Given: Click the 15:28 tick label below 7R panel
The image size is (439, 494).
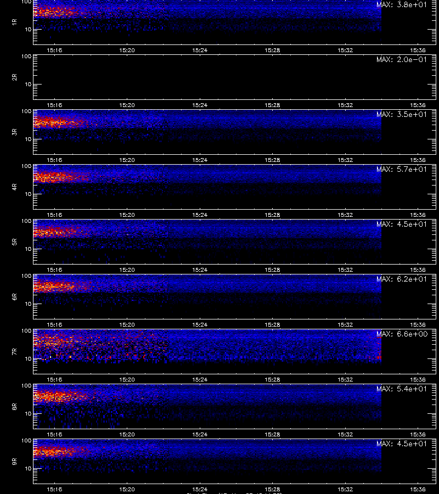Looking at the screenshot, I should pyautogui.click(x=272, y=380).
